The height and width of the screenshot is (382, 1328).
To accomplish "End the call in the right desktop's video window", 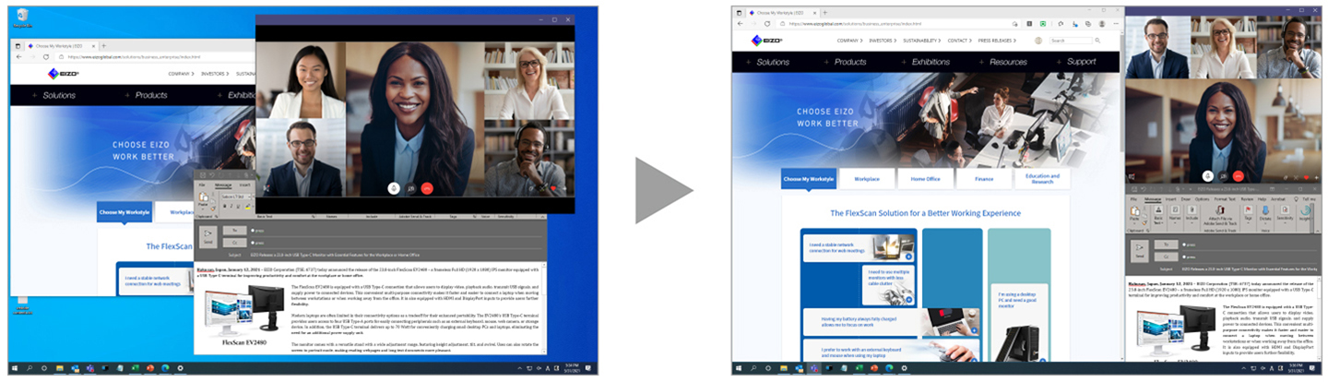I will coord(1239,176).
